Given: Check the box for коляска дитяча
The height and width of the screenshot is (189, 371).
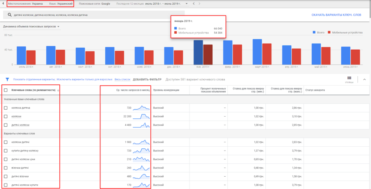Looking at the screenshot, I should [5, 108].
